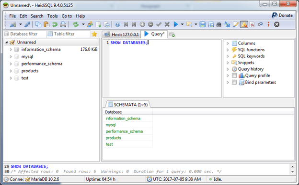Open the Load SQL folder dropdown arrow
Image resolution: width=299 pixels, height=185 pixels.
point(195,24)
